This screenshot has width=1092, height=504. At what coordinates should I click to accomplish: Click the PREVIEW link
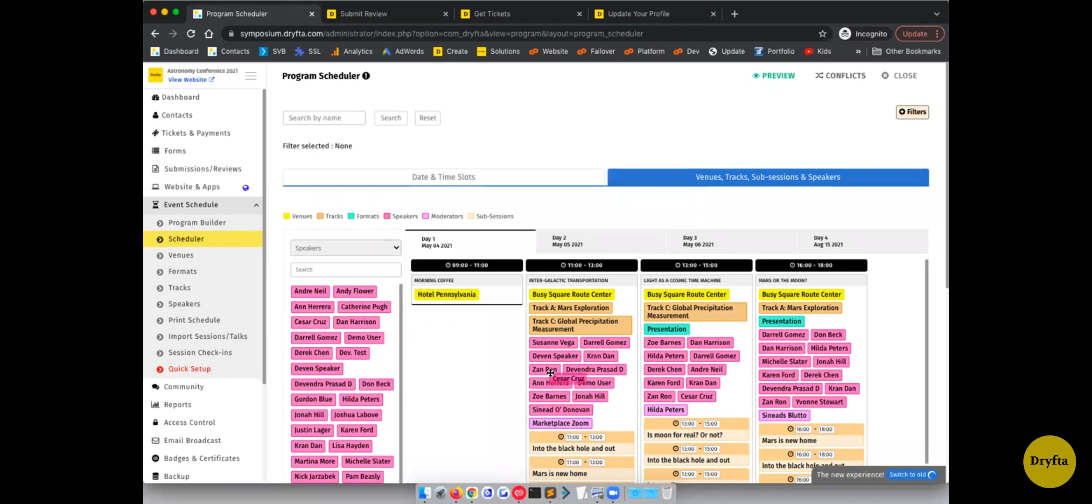pyautogui.click(x=773, y=76)
